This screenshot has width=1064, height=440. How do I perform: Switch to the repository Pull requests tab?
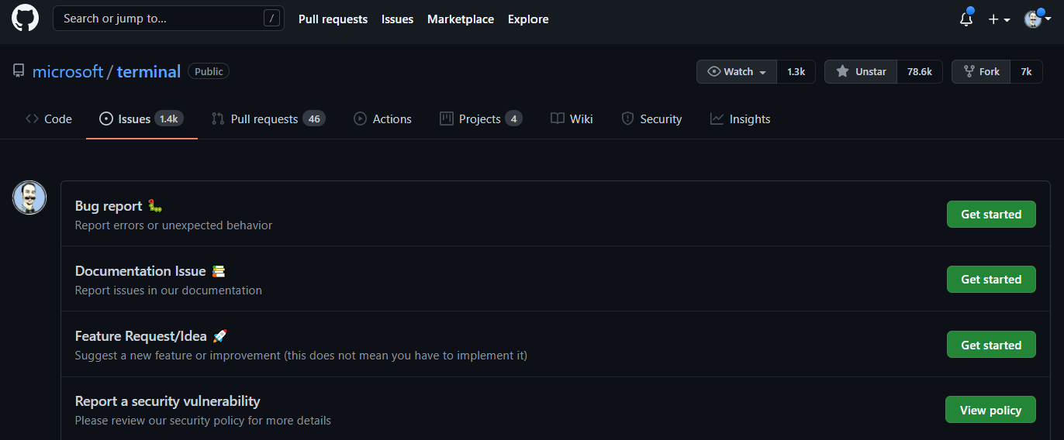coord(268,119)
